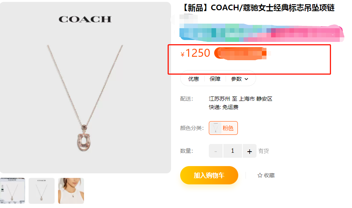Select the 粉色 color option
Screen dimensions: 352x208
tap(223, 128)
